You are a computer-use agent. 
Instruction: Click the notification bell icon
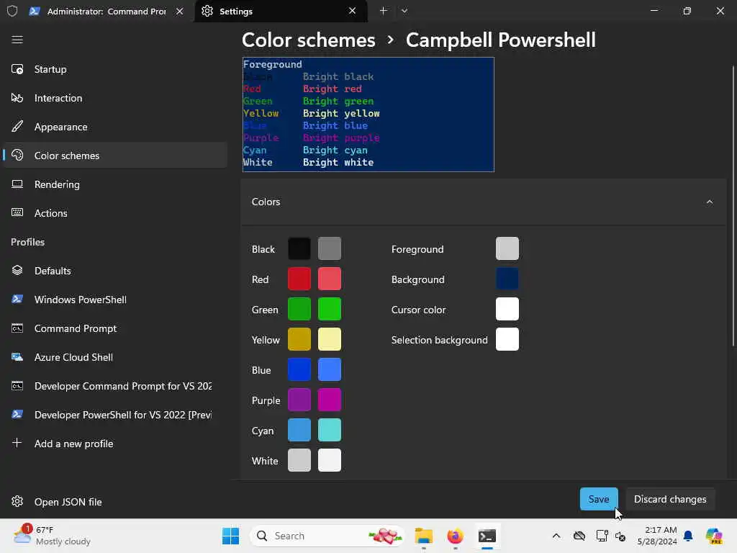click(688, 536)
